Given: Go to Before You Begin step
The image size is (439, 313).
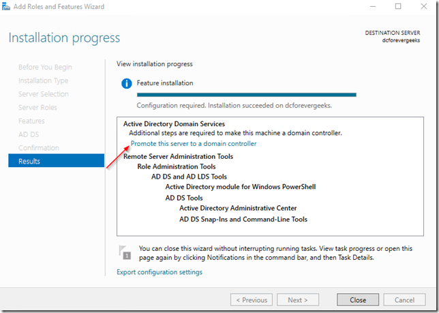Looking at the screenshot, I should tap(45, 67).
